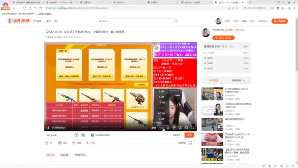Click the site search magnifier icon

[x=175, y=21]
